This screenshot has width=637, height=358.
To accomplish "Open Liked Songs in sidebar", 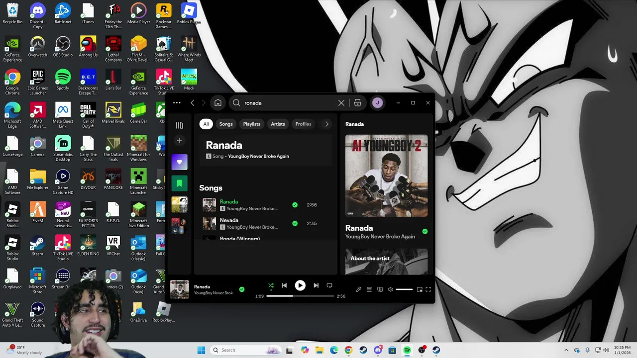I will click(x=180, y=162).
